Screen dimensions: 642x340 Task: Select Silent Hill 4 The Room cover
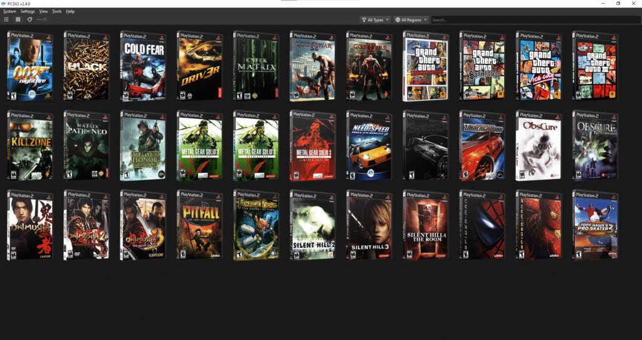coord(426,225)
